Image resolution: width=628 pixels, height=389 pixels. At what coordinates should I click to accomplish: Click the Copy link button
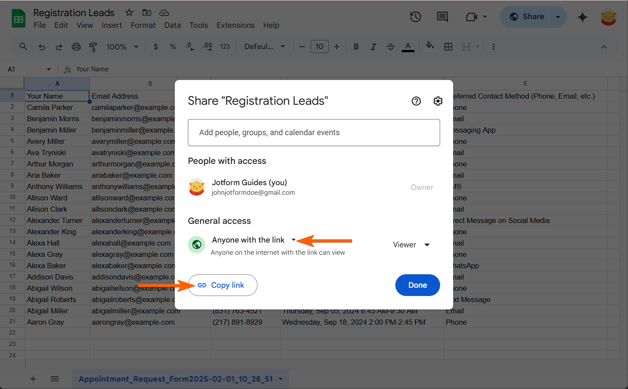click(x=223, y=285)
